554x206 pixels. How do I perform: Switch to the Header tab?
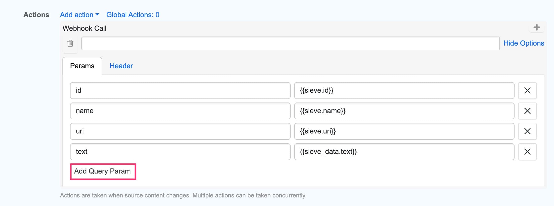click(121, 66)
